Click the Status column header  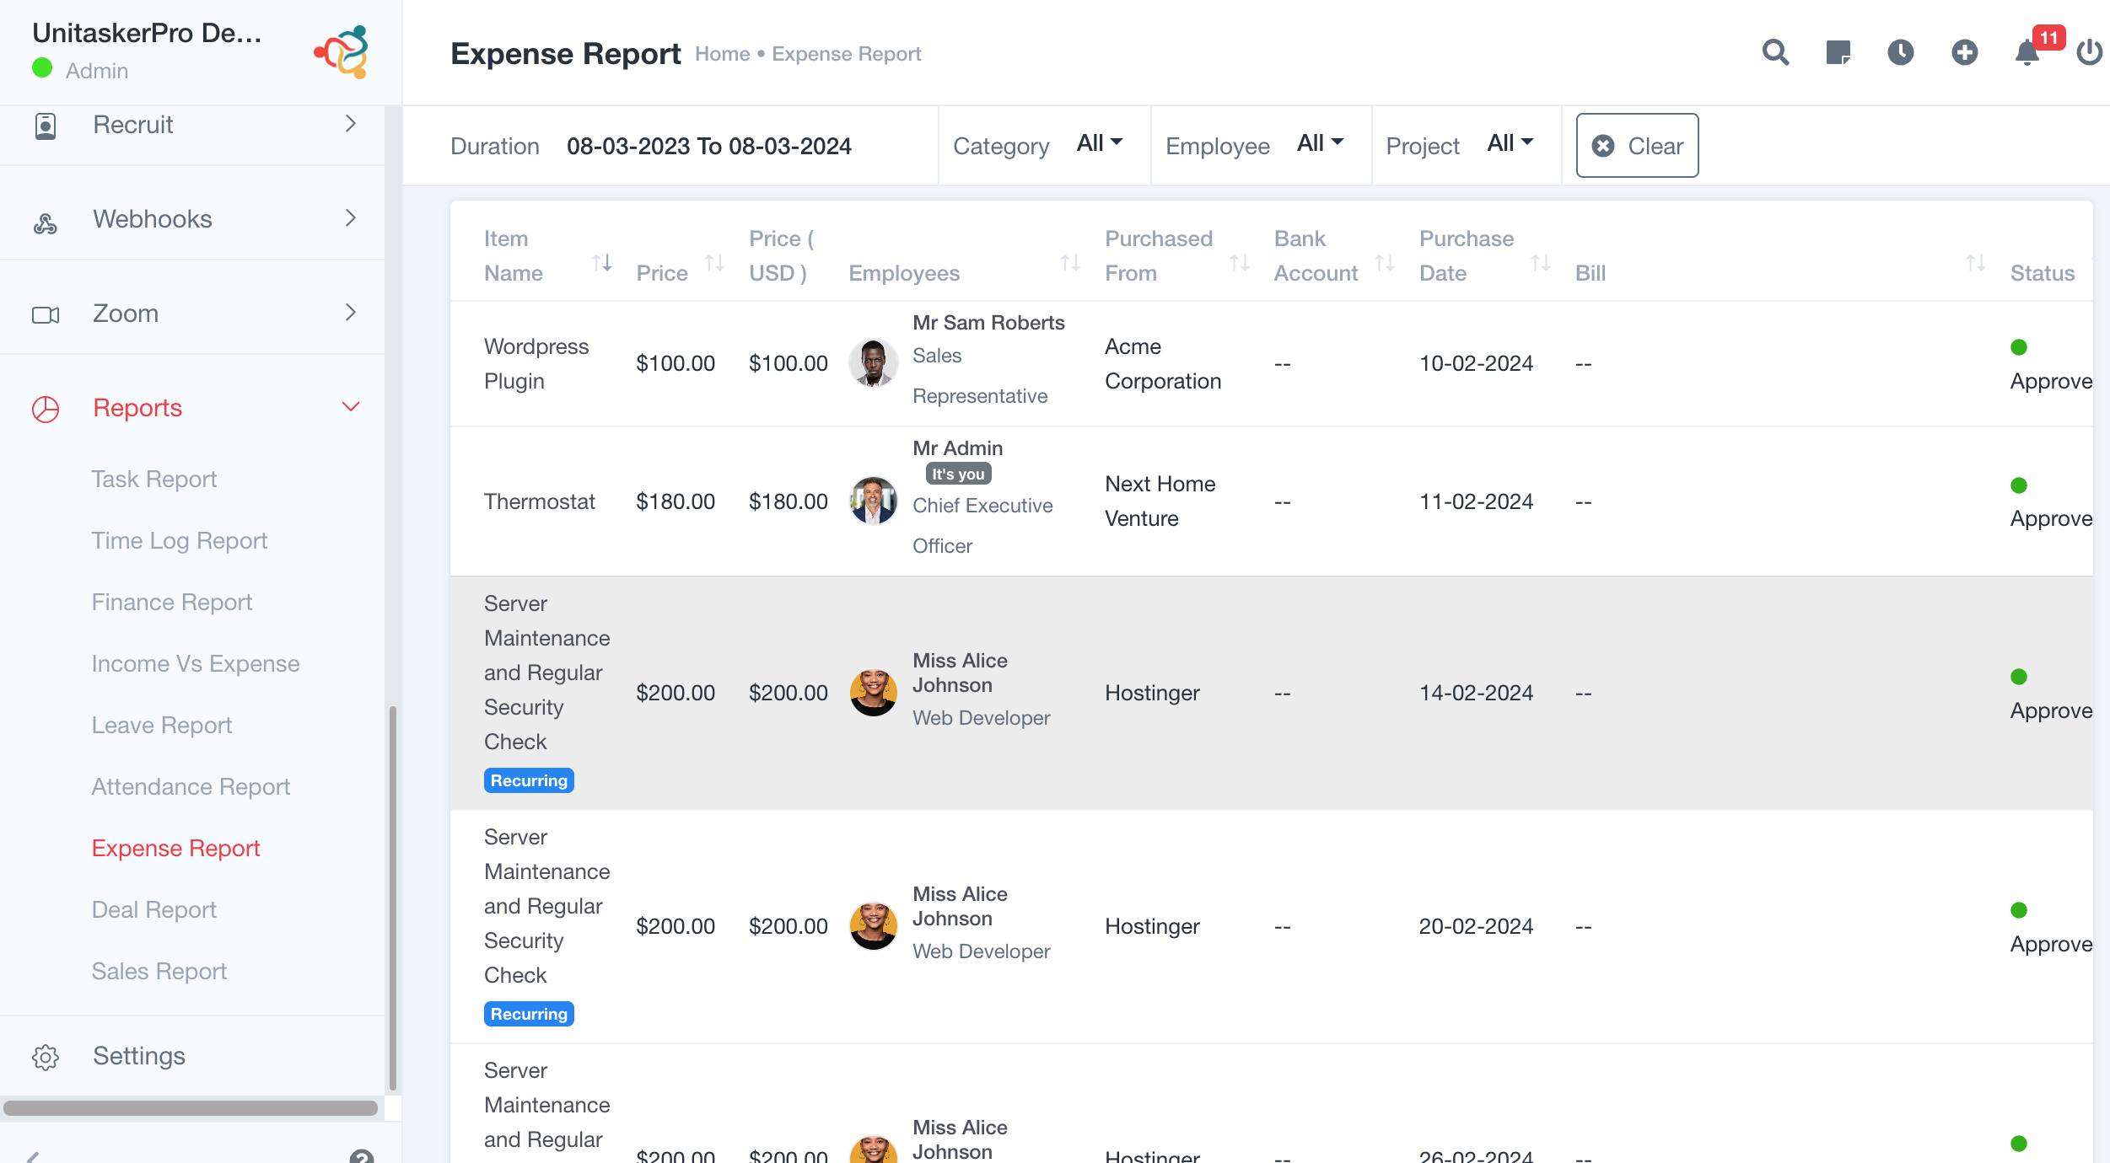point(2043,273)
